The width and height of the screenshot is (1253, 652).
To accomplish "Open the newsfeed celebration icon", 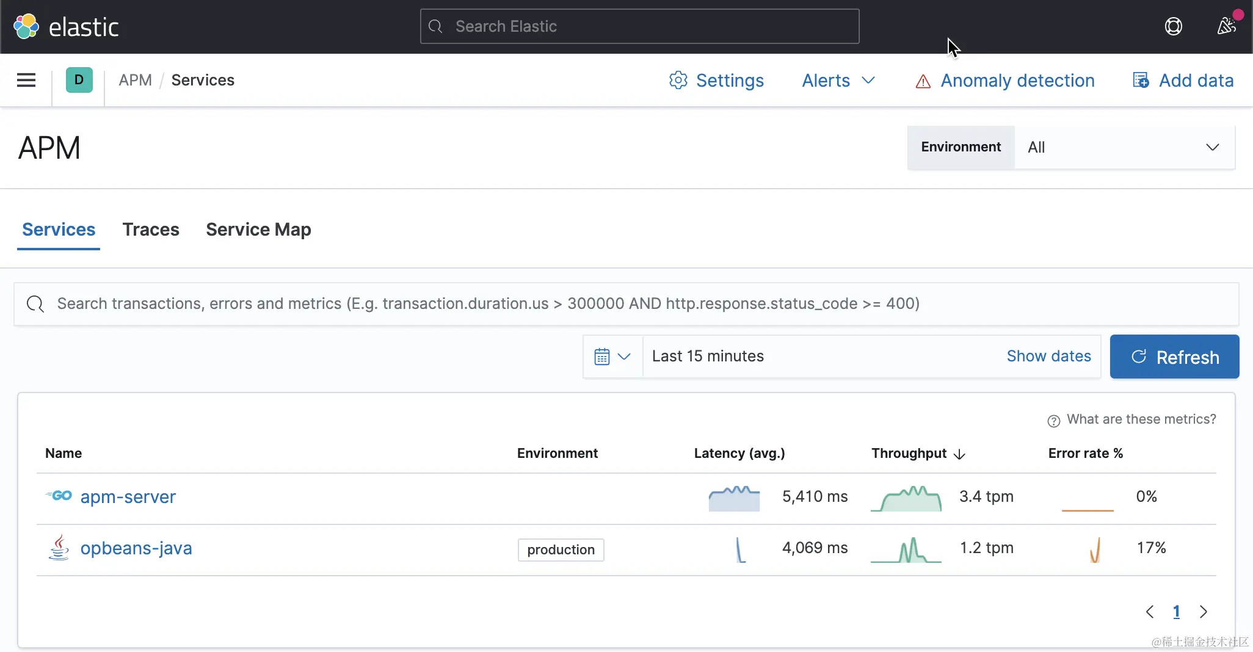I will click(1226, 26).
